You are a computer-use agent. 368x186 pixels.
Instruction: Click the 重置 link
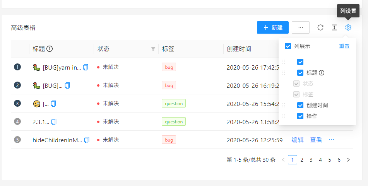tap(344, 46)
